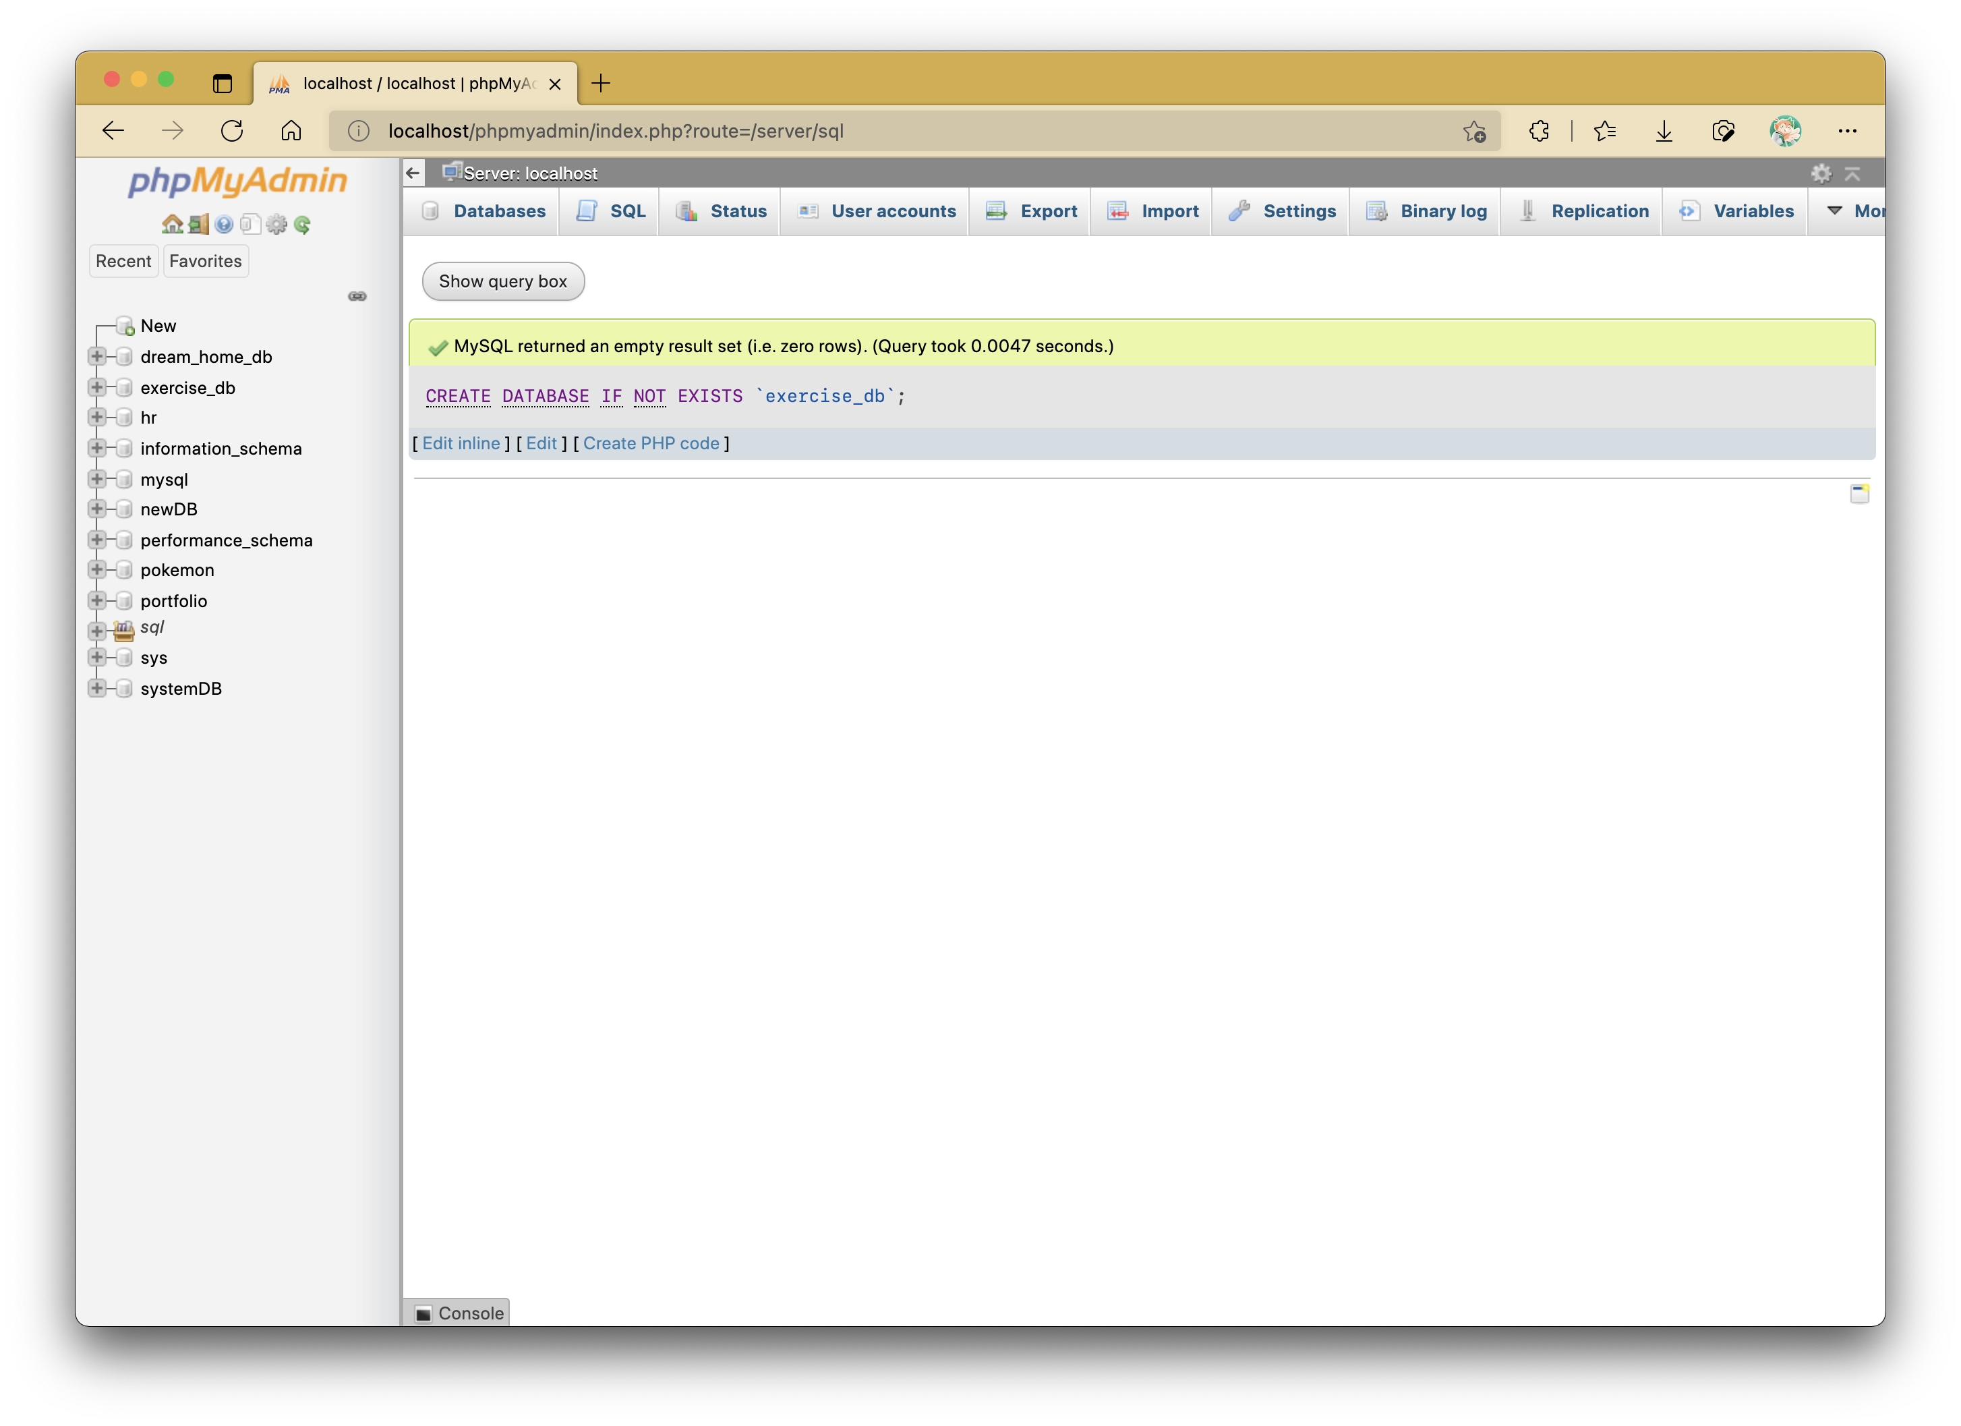
Task: Click the Edit inline link
Action: [461, 444]
